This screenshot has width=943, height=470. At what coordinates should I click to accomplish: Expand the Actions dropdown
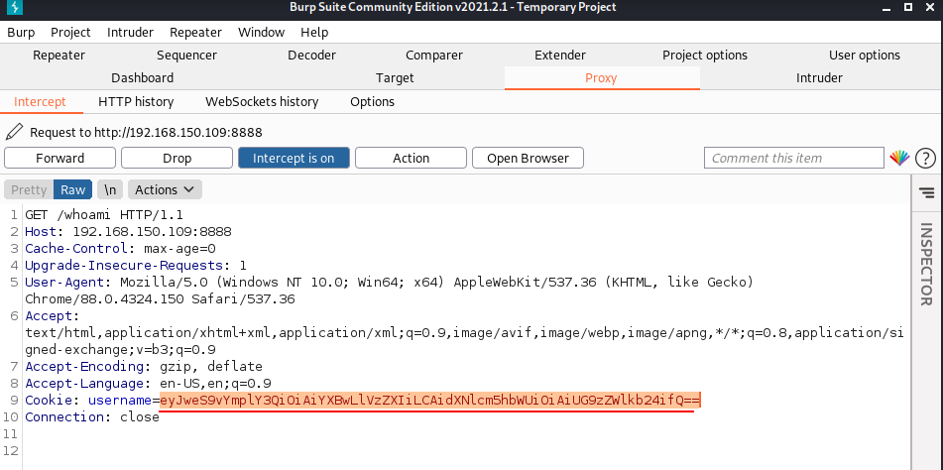click(165, 189)
